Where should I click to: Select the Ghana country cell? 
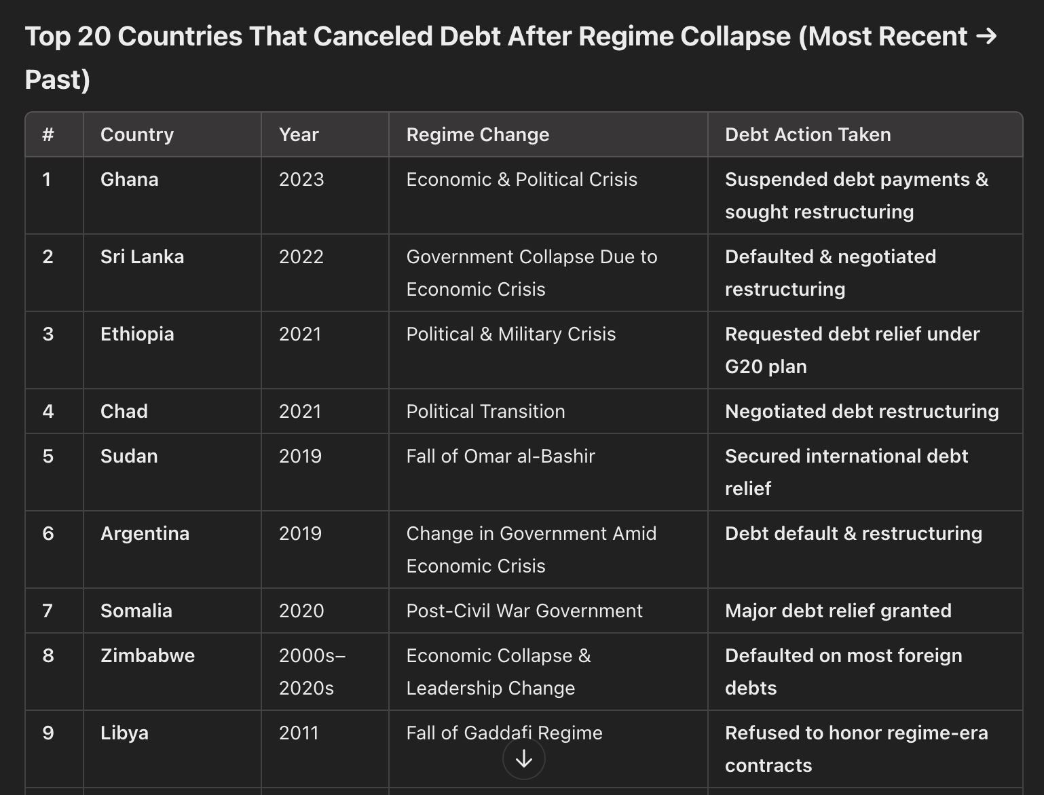[130, 179]
